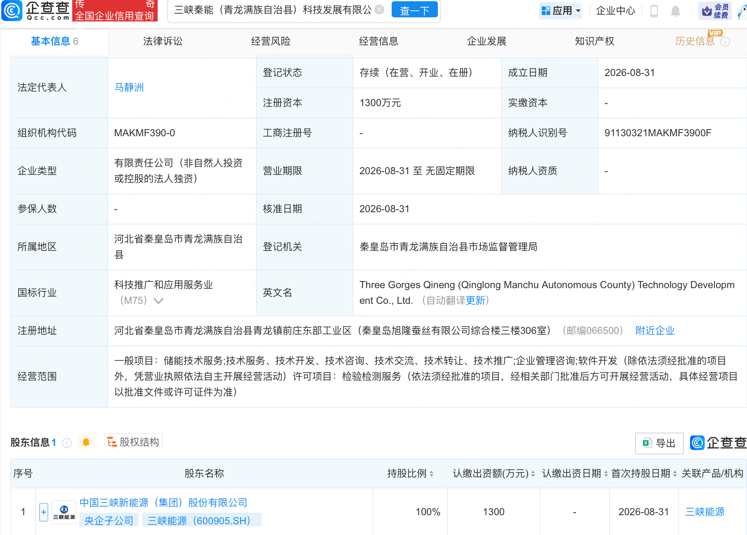This screenshot has height=535, width=747.
Task: Toggle the shareholder alert bell icon
Action: click(x=86, y=442)
